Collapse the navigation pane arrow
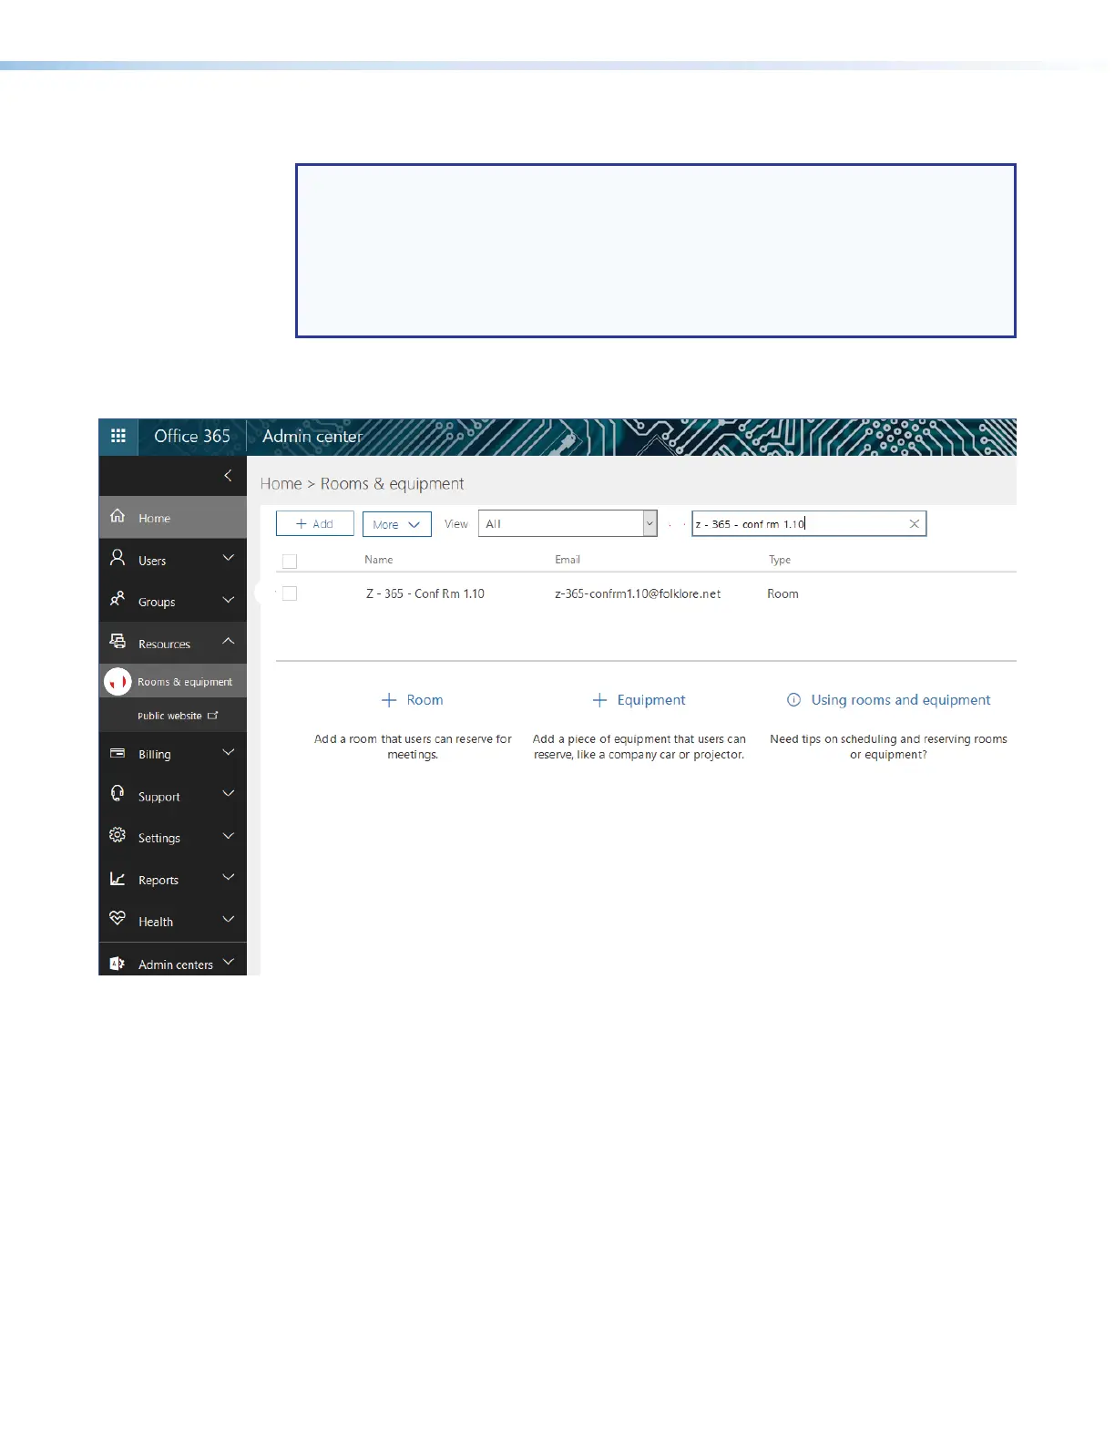Viewport: 1115px width, 1444px height. tap(228, 475)
